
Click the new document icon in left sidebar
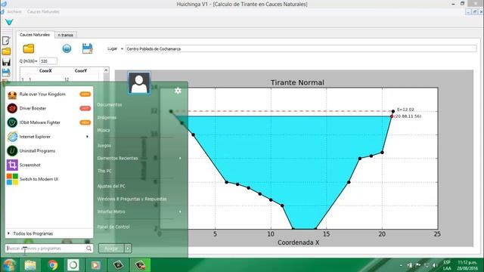(6, 41)
